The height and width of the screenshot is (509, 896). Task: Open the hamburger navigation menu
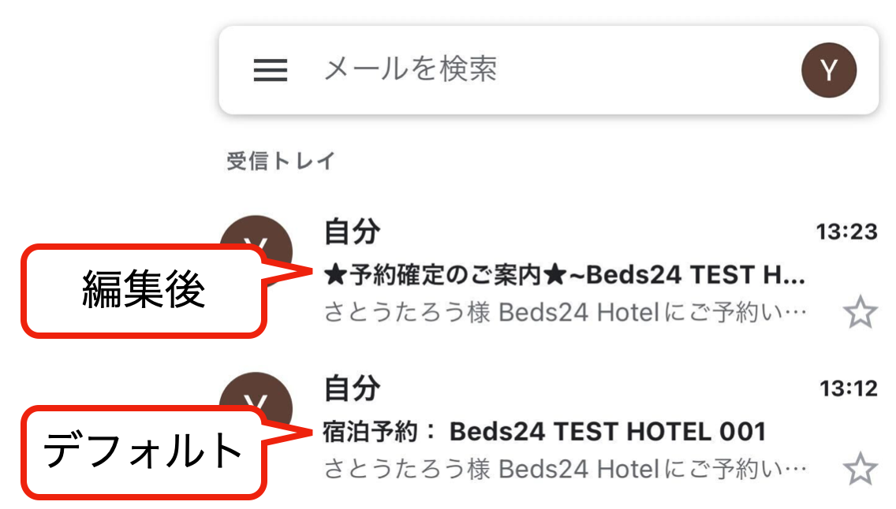click(270, 71)
